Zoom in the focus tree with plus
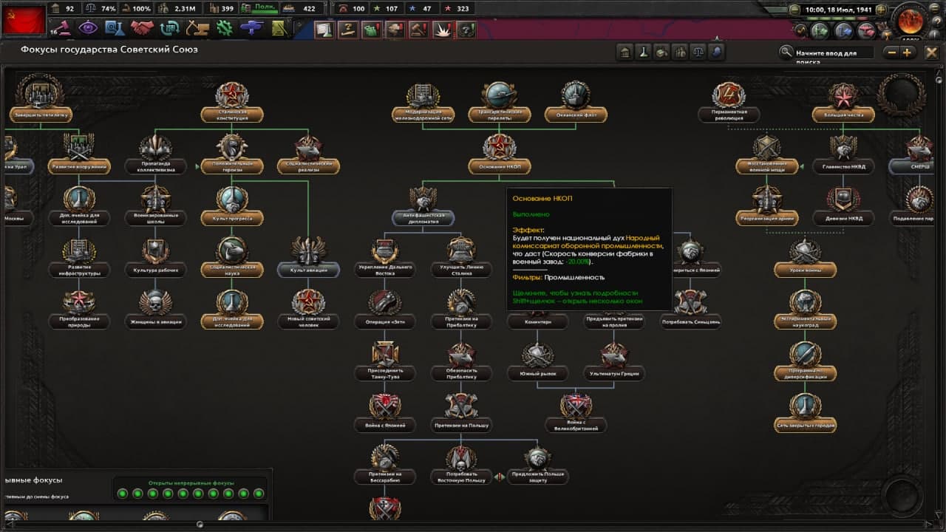 pos(908,52)
